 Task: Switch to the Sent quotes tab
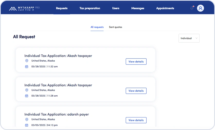click(115, 27)
